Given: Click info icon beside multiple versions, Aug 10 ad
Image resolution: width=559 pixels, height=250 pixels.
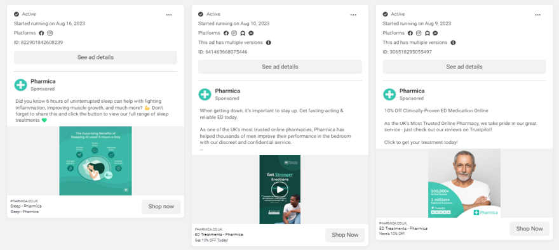Looking at the screenshot, I should pyautogui.click(x=269, y=43).
